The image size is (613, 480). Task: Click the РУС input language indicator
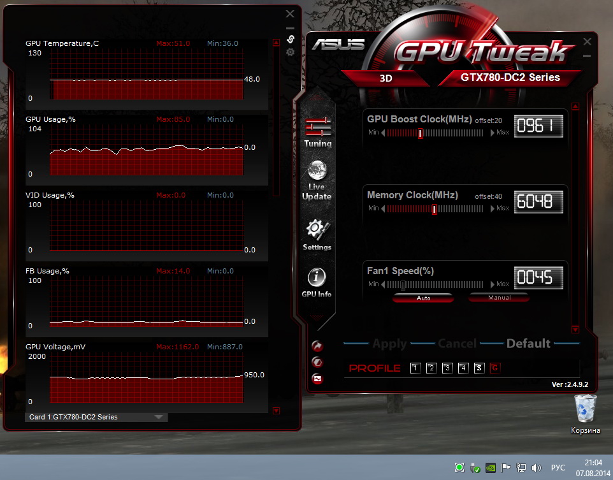click(x=558, y=467)
